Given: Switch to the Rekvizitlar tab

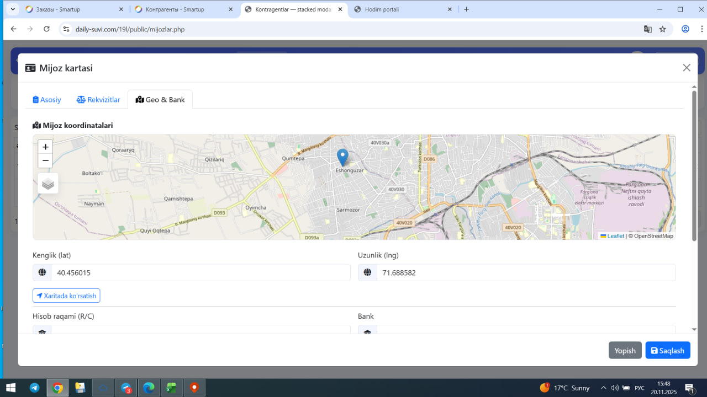Looking at the screenshot, I should 98,100.
